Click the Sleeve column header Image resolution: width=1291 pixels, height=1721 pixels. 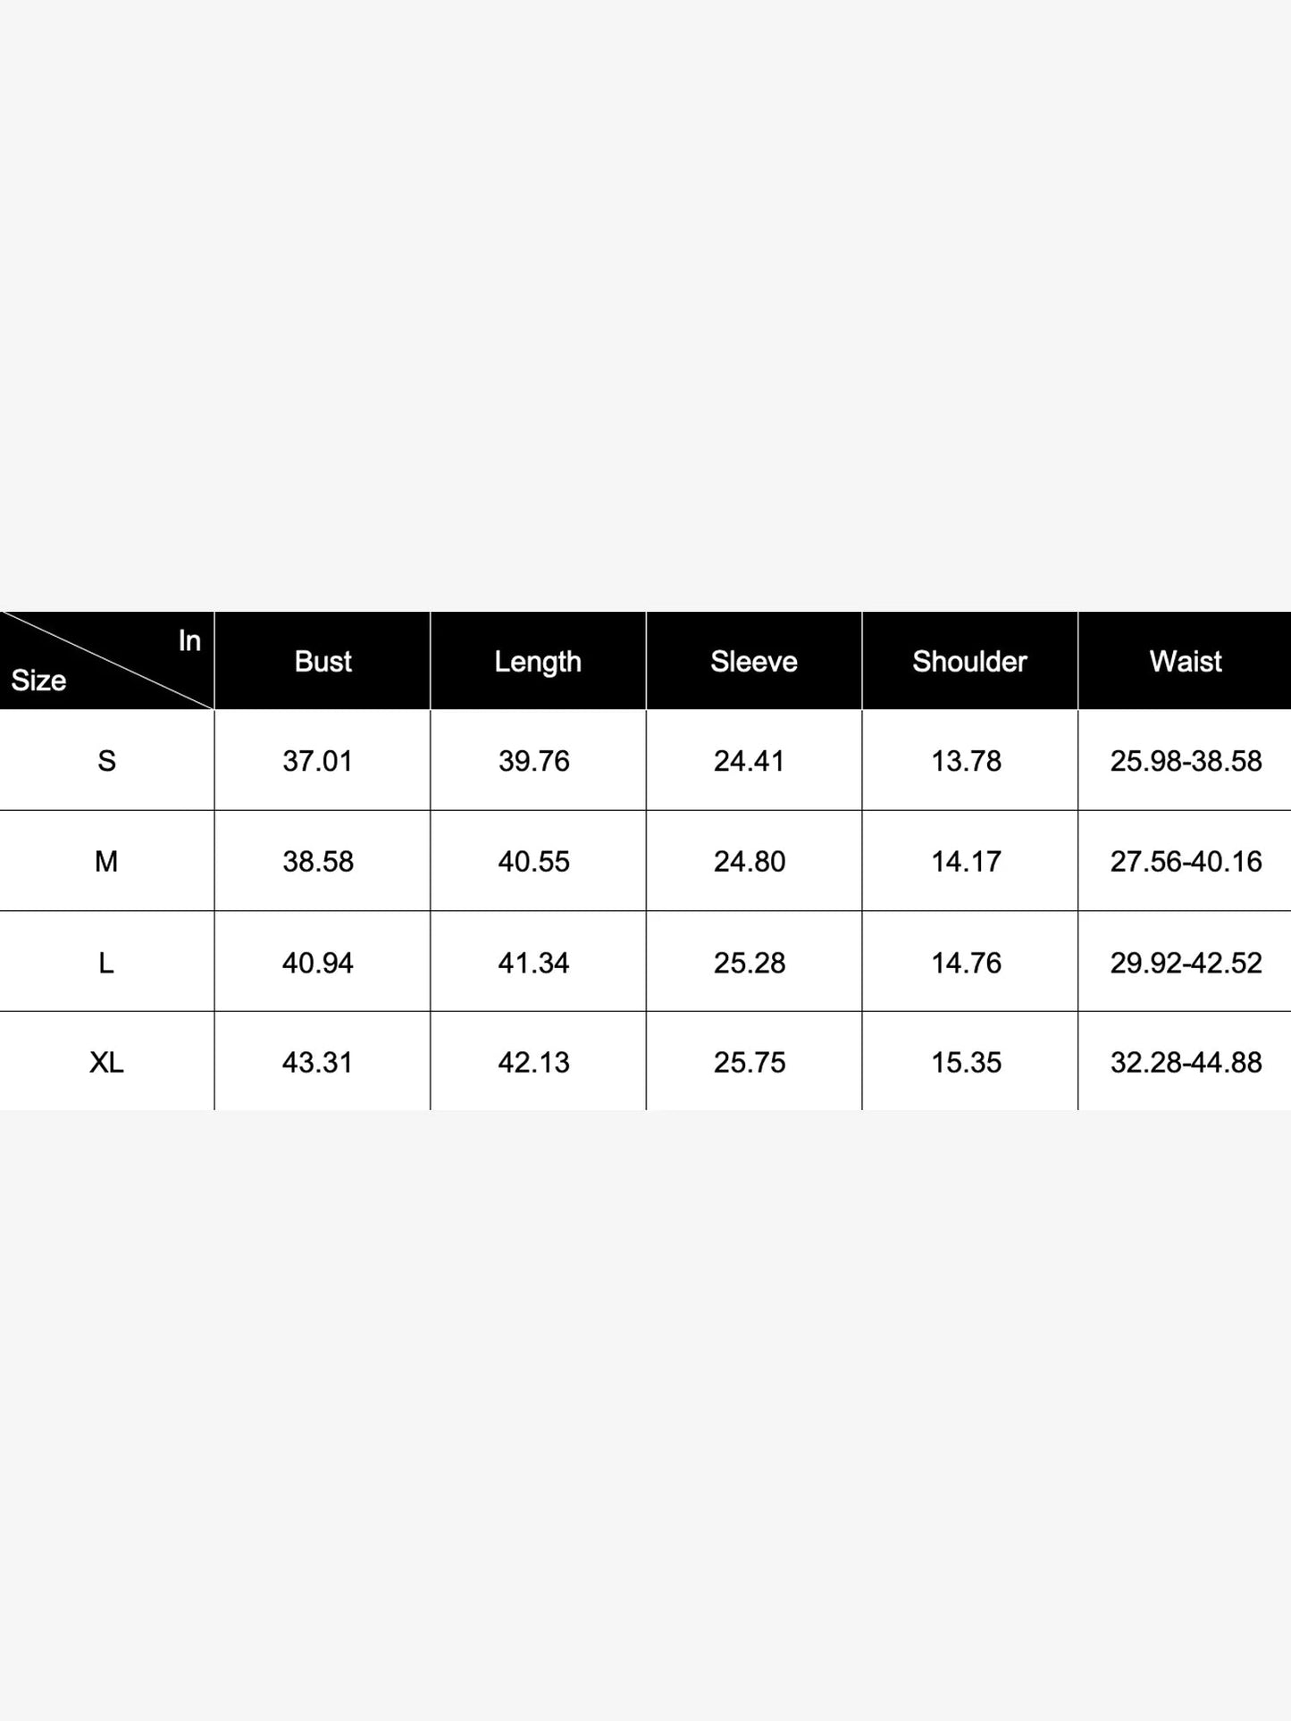(754, 661)
